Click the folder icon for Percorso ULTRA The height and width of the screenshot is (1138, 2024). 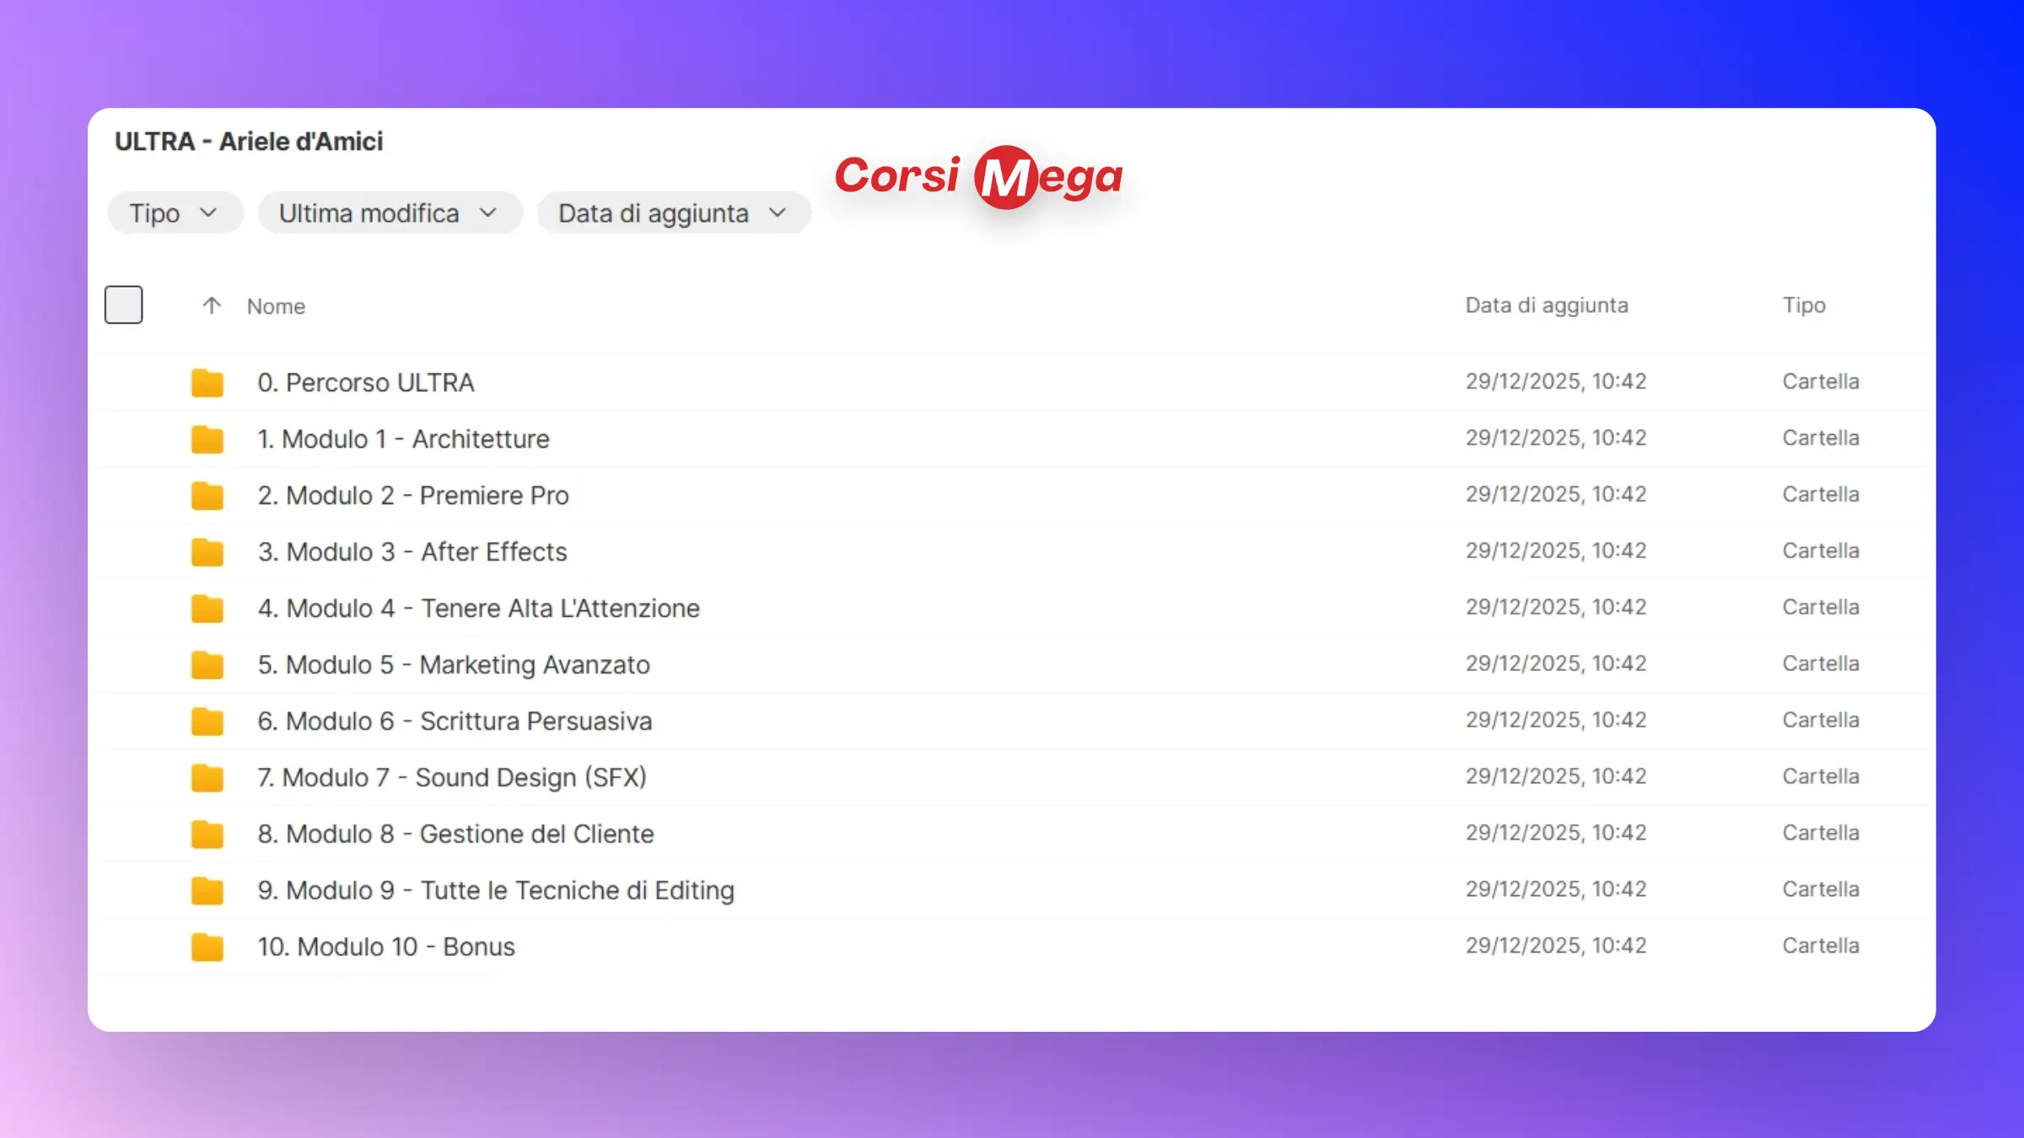click(x=207, y=383)
